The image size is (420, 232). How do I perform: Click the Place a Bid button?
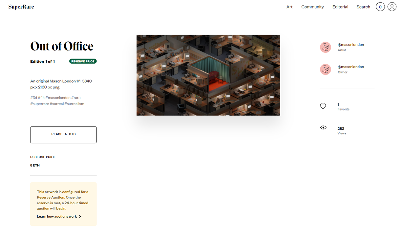tap(63, 135)
